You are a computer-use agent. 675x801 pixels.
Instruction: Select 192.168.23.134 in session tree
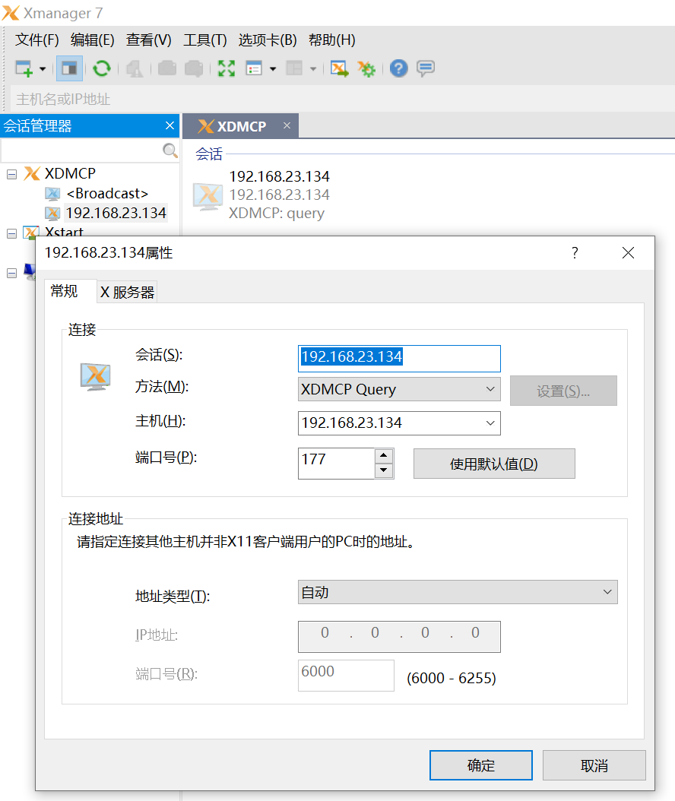point(116,213)
